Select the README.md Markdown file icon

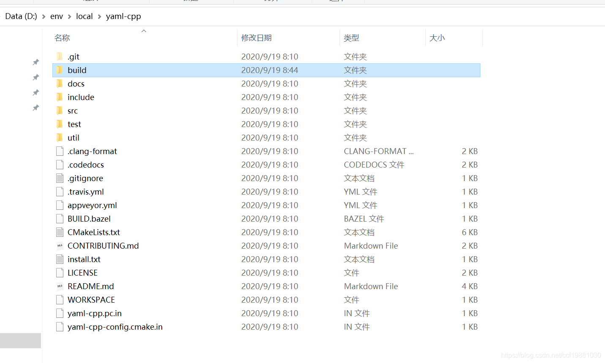(x=60, y=286)
